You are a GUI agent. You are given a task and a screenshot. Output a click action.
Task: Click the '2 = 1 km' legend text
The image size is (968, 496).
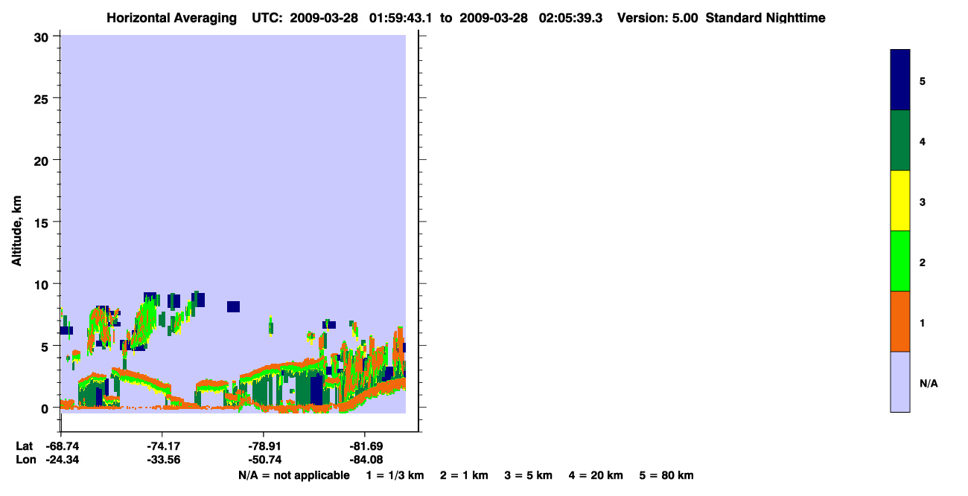click(x=464, y=476)
